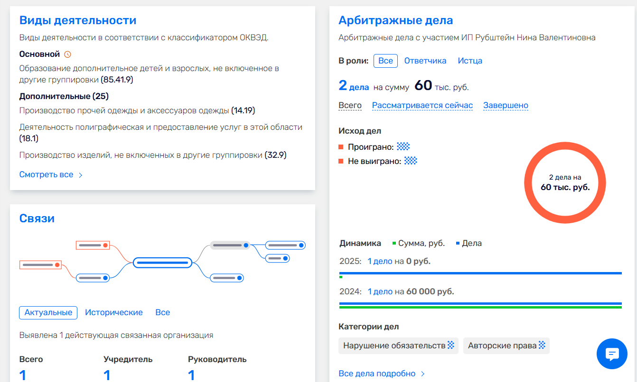The width and height of the screenshot is (637, 382).
Task: Filter cases by Истца role
Action: 470,61
